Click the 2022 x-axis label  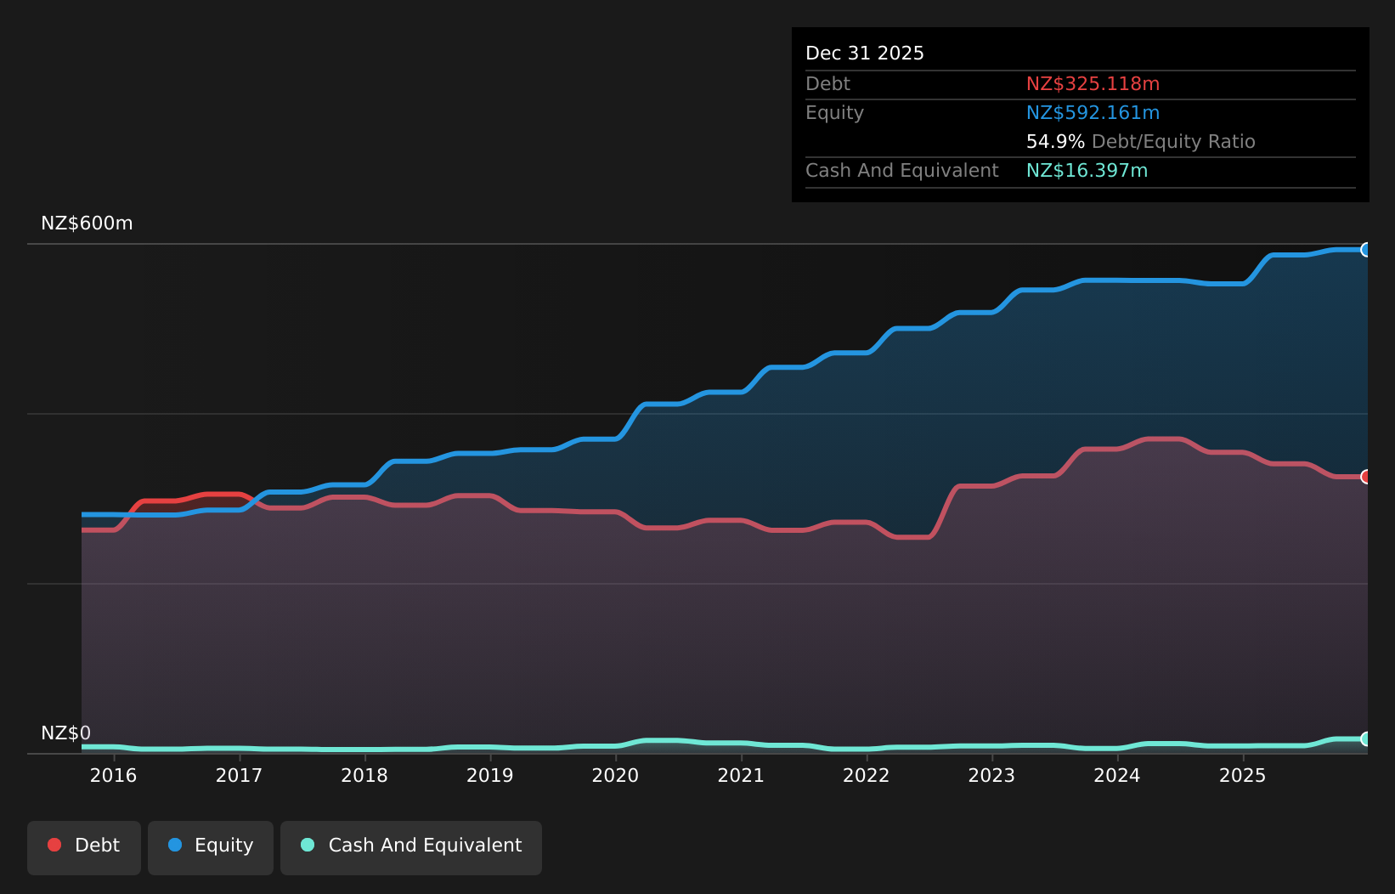tap(867, 775)
